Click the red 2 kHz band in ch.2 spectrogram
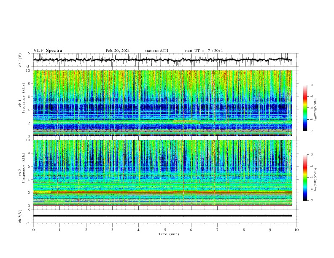 tap(163, 192)
